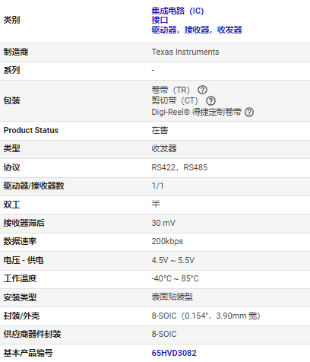Click the Product Status row label
This screenshot has width=310, height=362.
[x=31, y=130]
